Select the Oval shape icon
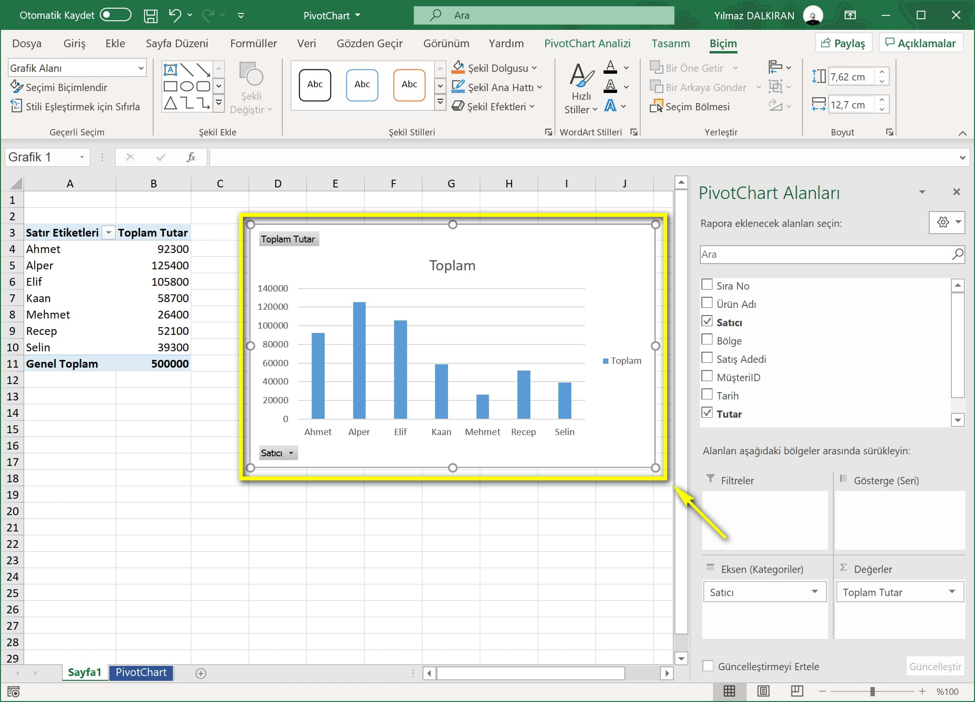Screen dimensions: 975x702 186,86
